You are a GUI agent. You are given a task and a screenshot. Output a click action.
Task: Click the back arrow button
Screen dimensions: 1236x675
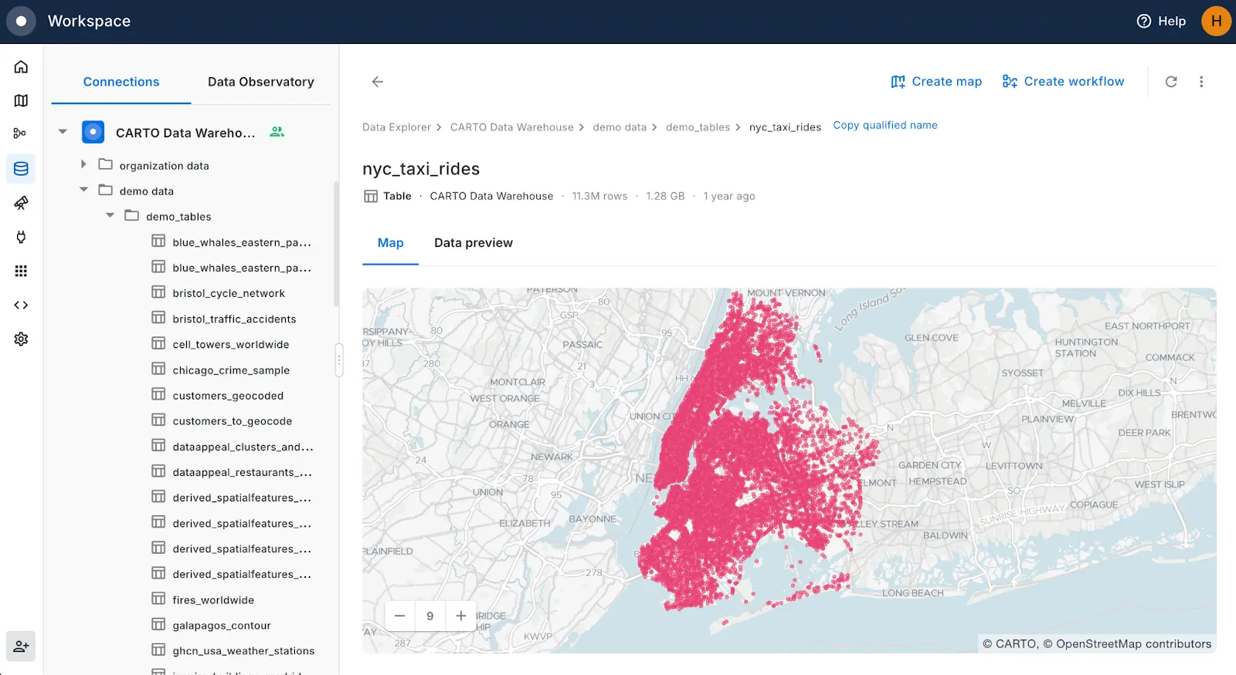point(378,82)
